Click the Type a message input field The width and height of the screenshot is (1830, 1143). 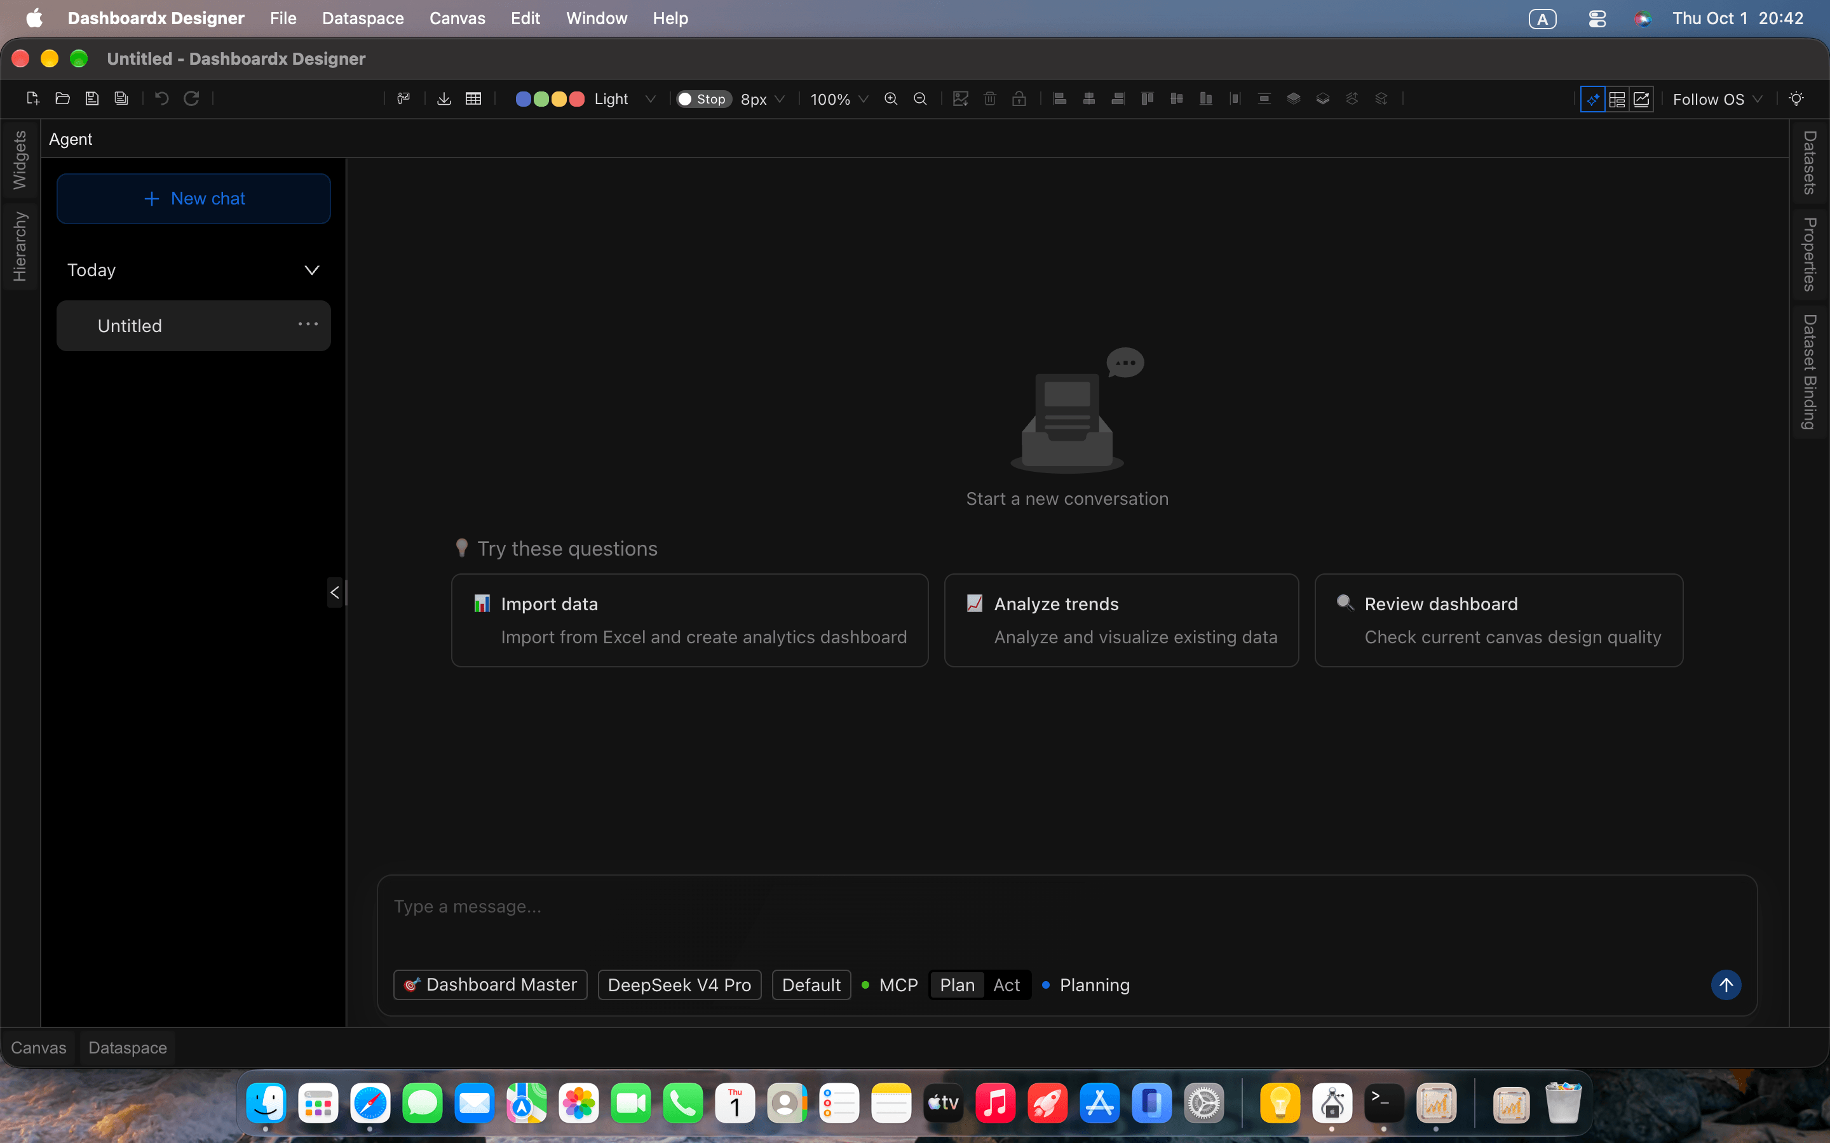tap(1066, 907)
